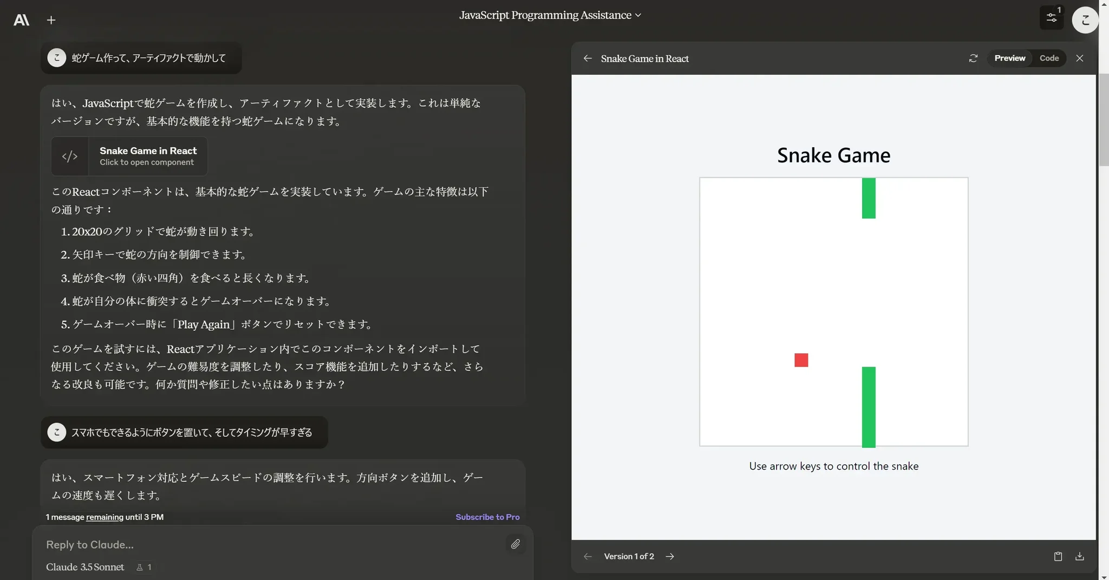The height and width of the screenshot is (580, 1109).
Task: Open the Snake Game in React component card
Action: (129, 156)
